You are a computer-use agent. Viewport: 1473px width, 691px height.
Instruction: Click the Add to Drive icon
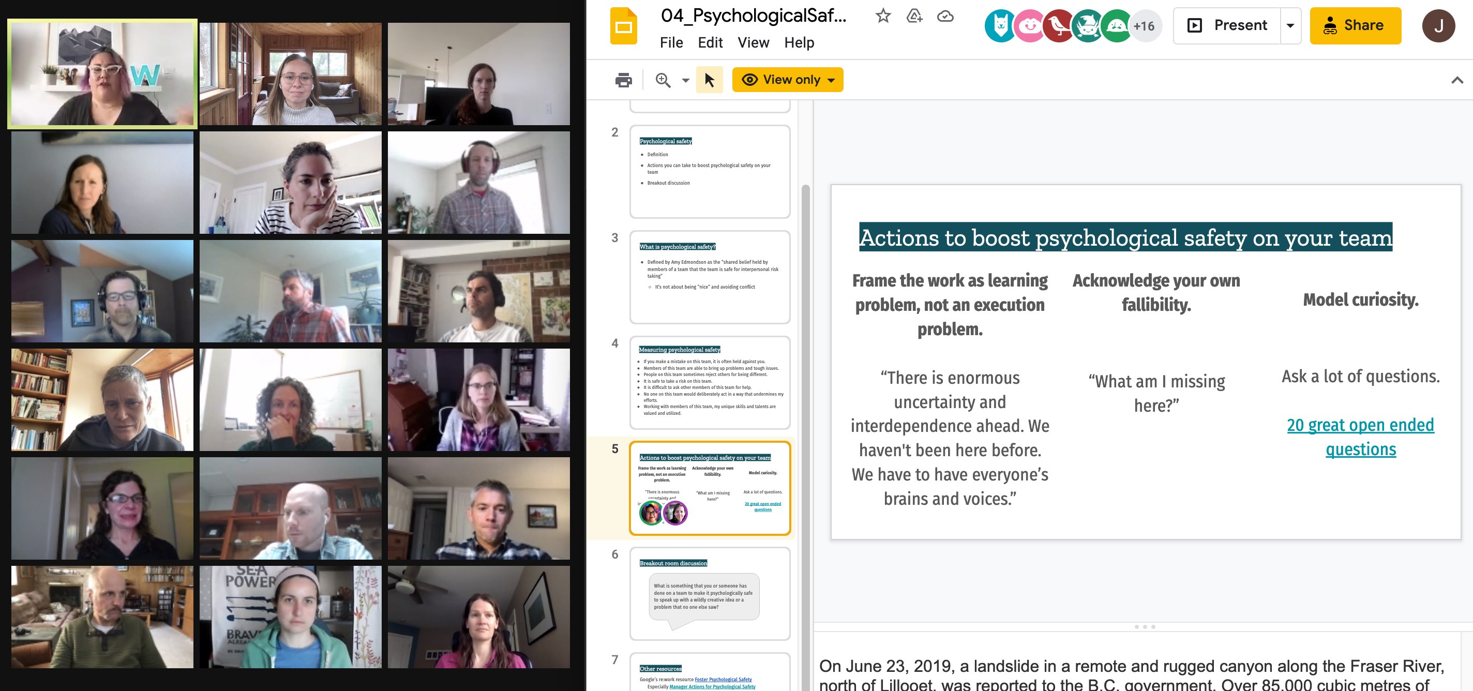(x=914, y=16)
